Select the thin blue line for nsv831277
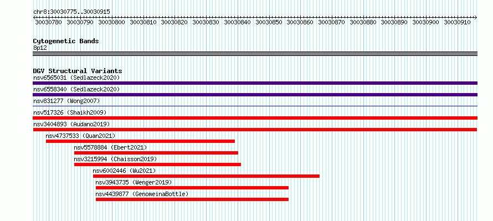This screenshot has height=221, width=493. (x=255, y=106)
